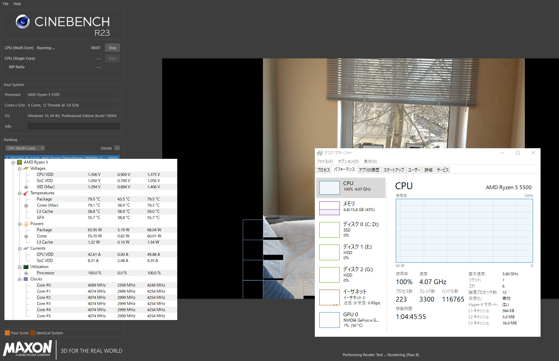Select the ディスク 1 (E:) thumbnail
Image resolution: width=559 pixels, height=361 pixels.
coord(329,252)
